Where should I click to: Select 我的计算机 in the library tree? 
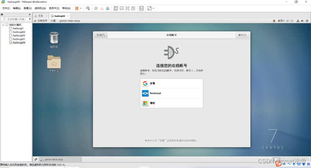15,25
